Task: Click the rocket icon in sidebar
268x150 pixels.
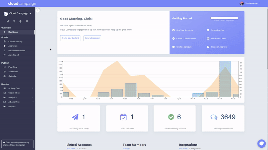Action: (8, 21)
